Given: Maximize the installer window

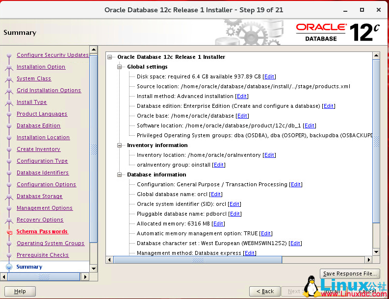Looking at the screenshot, I should 362,10.
